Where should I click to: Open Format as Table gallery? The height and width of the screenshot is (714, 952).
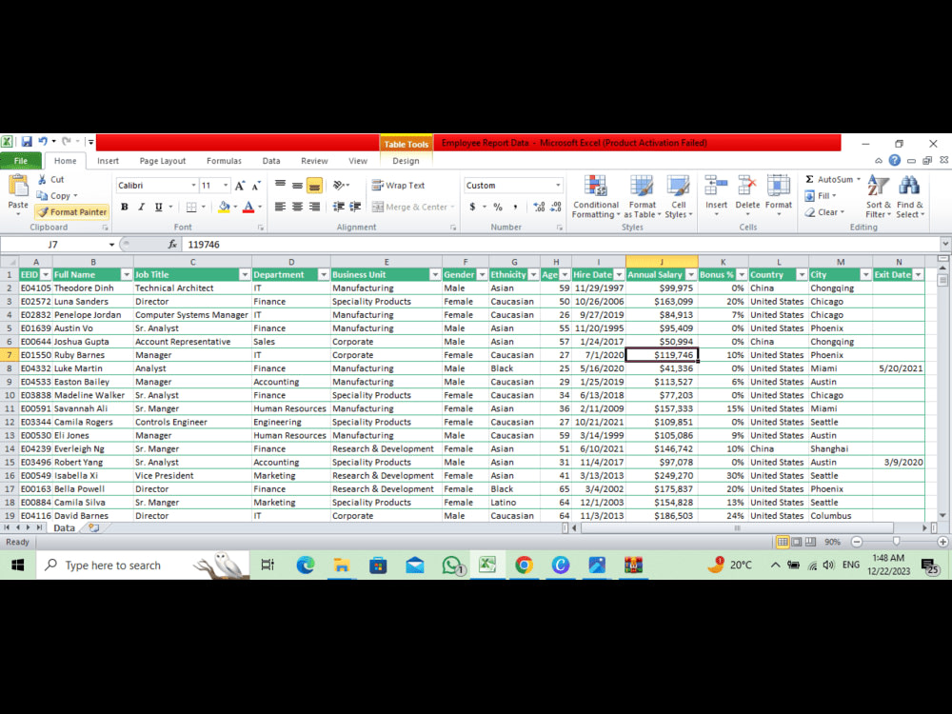click(642, 197)
